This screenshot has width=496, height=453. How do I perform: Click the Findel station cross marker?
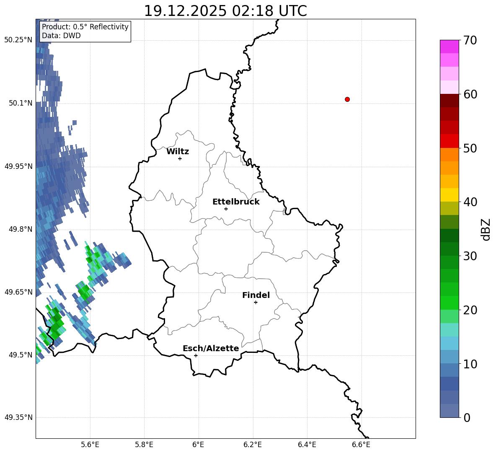(256, 303)
